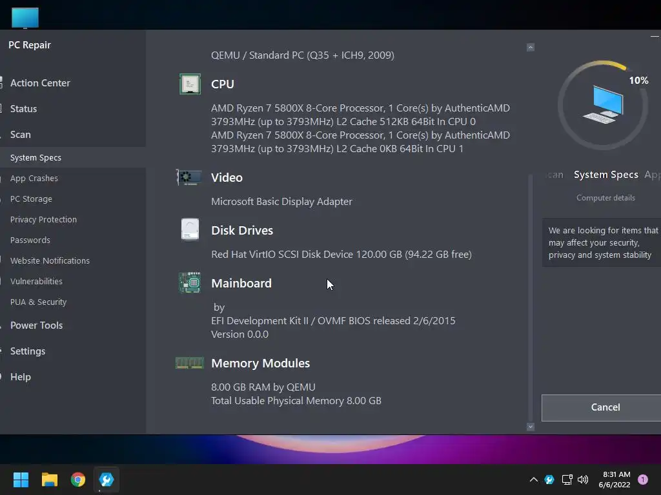Click the 'We are looking for items' message
Viewport: 661px width, 495px height.
[x=603, y=242]
